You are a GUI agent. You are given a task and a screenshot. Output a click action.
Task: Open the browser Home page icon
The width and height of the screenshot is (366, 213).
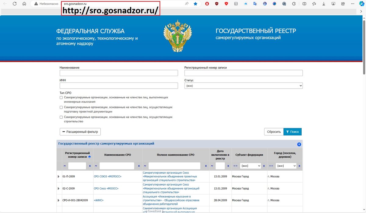click(24, 4)
